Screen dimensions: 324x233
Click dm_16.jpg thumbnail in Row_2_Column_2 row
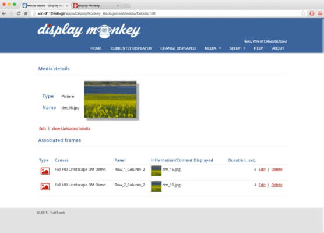(x=156, y=186)
